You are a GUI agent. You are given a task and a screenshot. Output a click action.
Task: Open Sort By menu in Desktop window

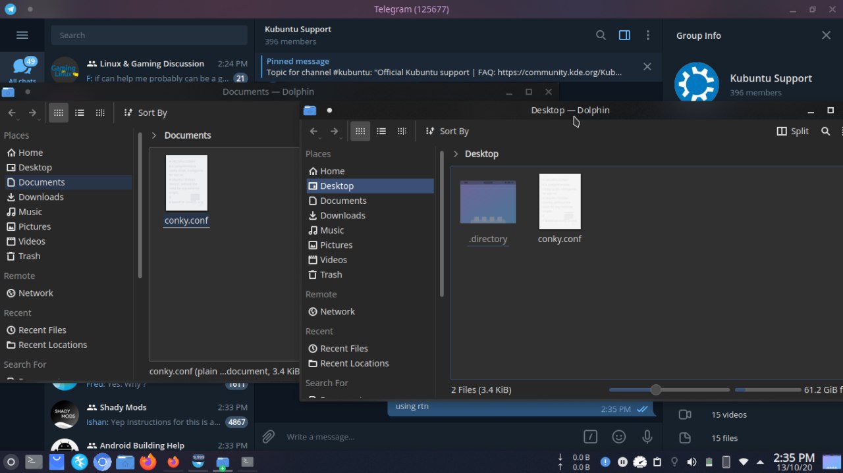point(447,132)
